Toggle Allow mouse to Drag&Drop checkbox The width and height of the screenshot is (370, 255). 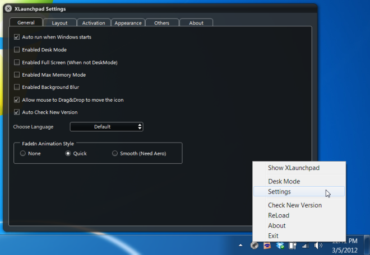[17, 100]
